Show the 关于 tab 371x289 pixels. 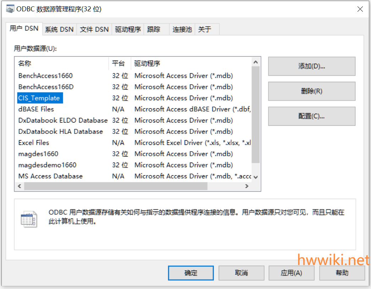[204, 29]
